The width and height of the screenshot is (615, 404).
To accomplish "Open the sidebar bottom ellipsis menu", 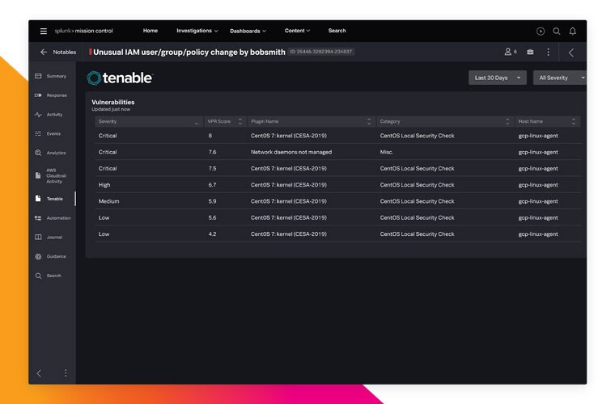I will pyautogui.click(x=66, y=373).
